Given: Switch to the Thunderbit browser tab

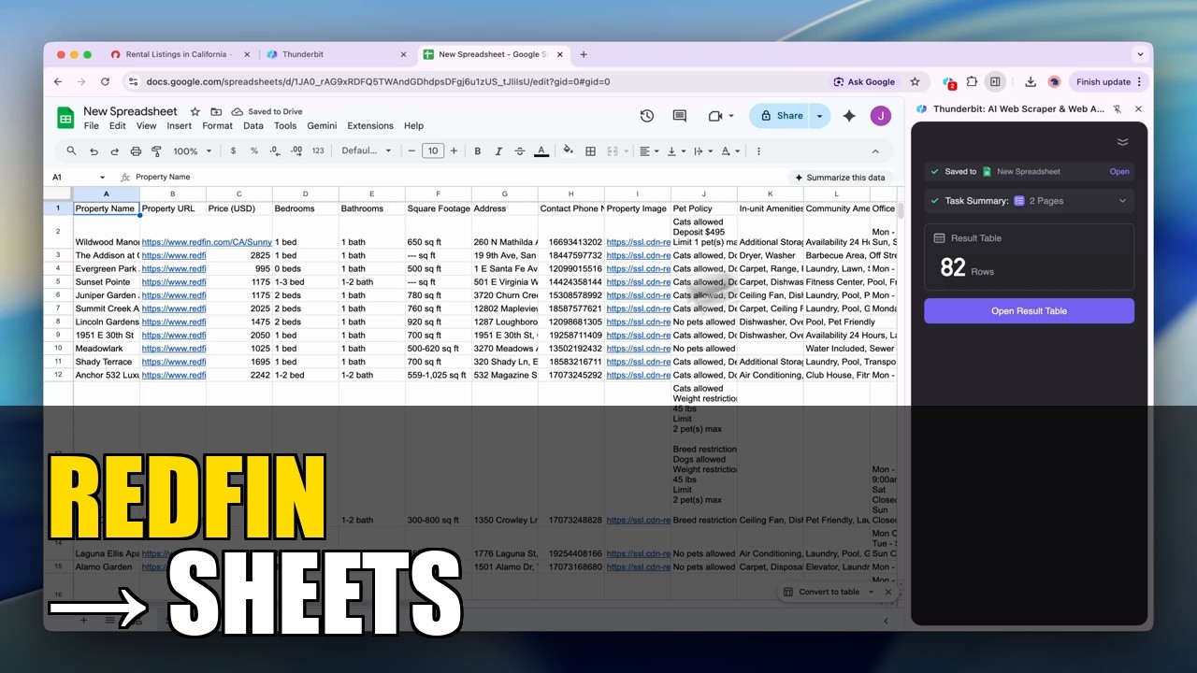Looking at the screenshot, I should pyautogui.click(x=337, y=54).
